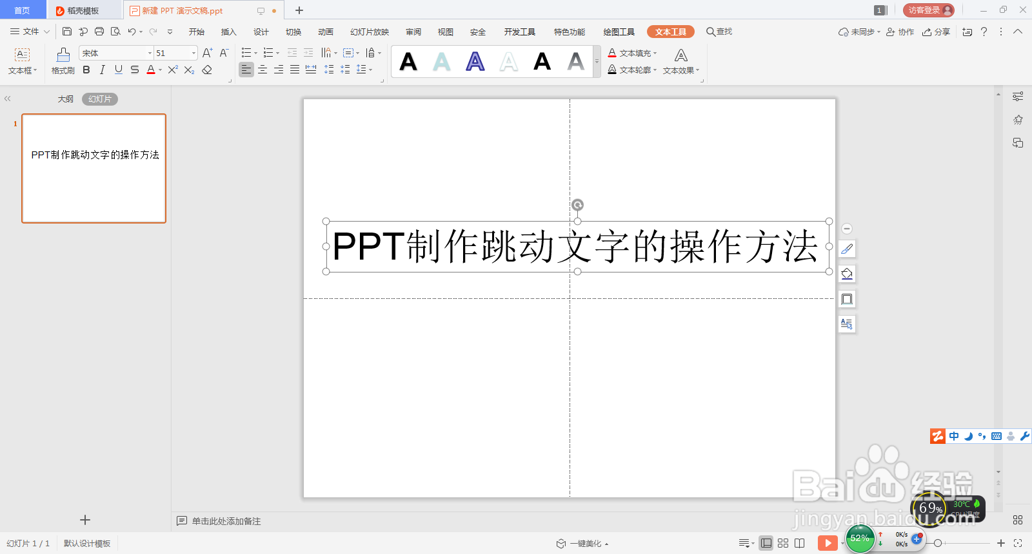Open the line spacing dropdown

pyautogui.click(x=365, y=70)
